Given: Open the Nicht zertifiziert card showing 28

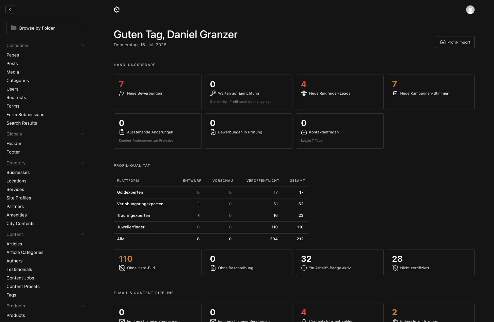Looking at the screenshot, I should coord(431,262).
